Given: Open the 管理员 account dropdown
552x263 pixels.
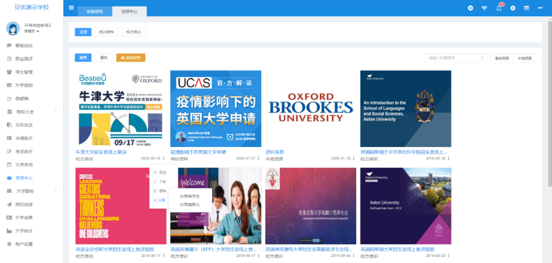Looking at the screenshot, I should pos(32,31).
